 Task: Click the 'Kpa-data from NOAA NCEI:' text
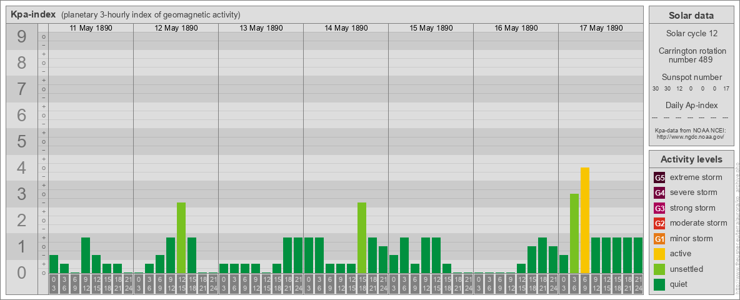pyautogui.click(x=691, y=131)
